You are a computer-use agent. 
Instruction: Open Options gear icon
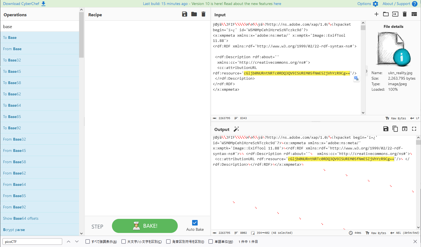[375, 4]
